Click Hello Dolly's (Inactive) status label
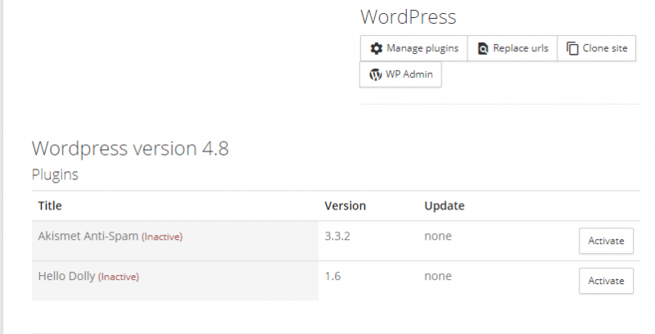The height and width of the screenshot is (334, 655). click(x=119, y=277)
